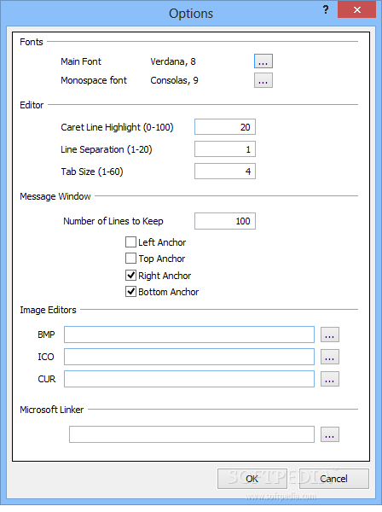Click the Monospace font label
Image resolution: width=382 pixels, height=512 pixels.
[94, 80]
